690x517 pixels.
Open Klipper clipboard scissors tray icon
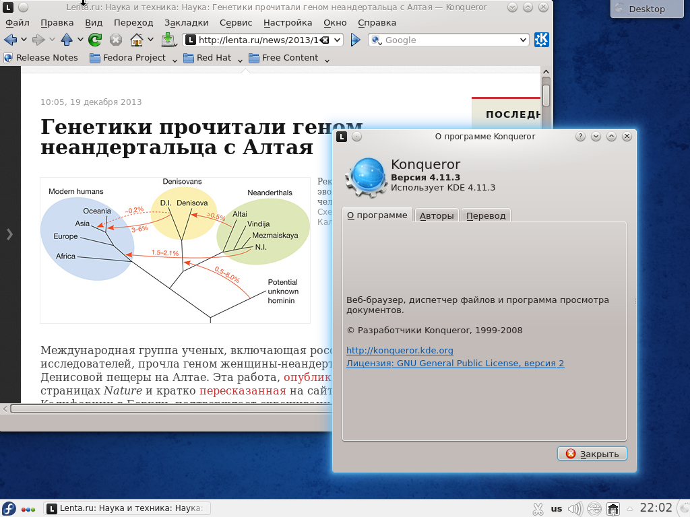(x=537, y=509)
